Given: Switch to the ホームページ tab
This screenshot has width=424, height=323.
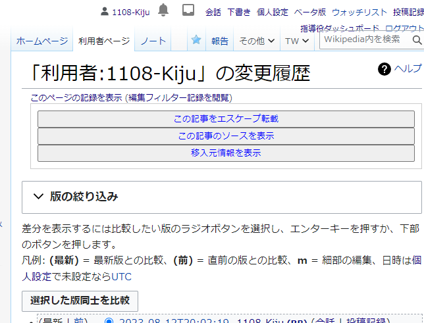Looking at the screenshot, I should pyautogui.click(x=41, y=41).
